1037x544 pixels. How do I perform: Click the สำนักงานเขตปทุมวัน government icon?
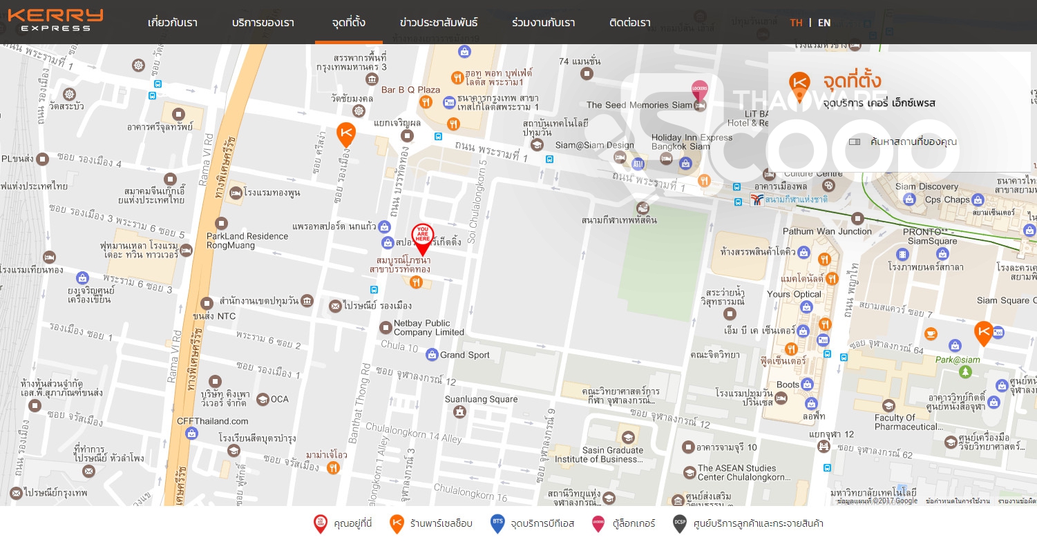307,300
